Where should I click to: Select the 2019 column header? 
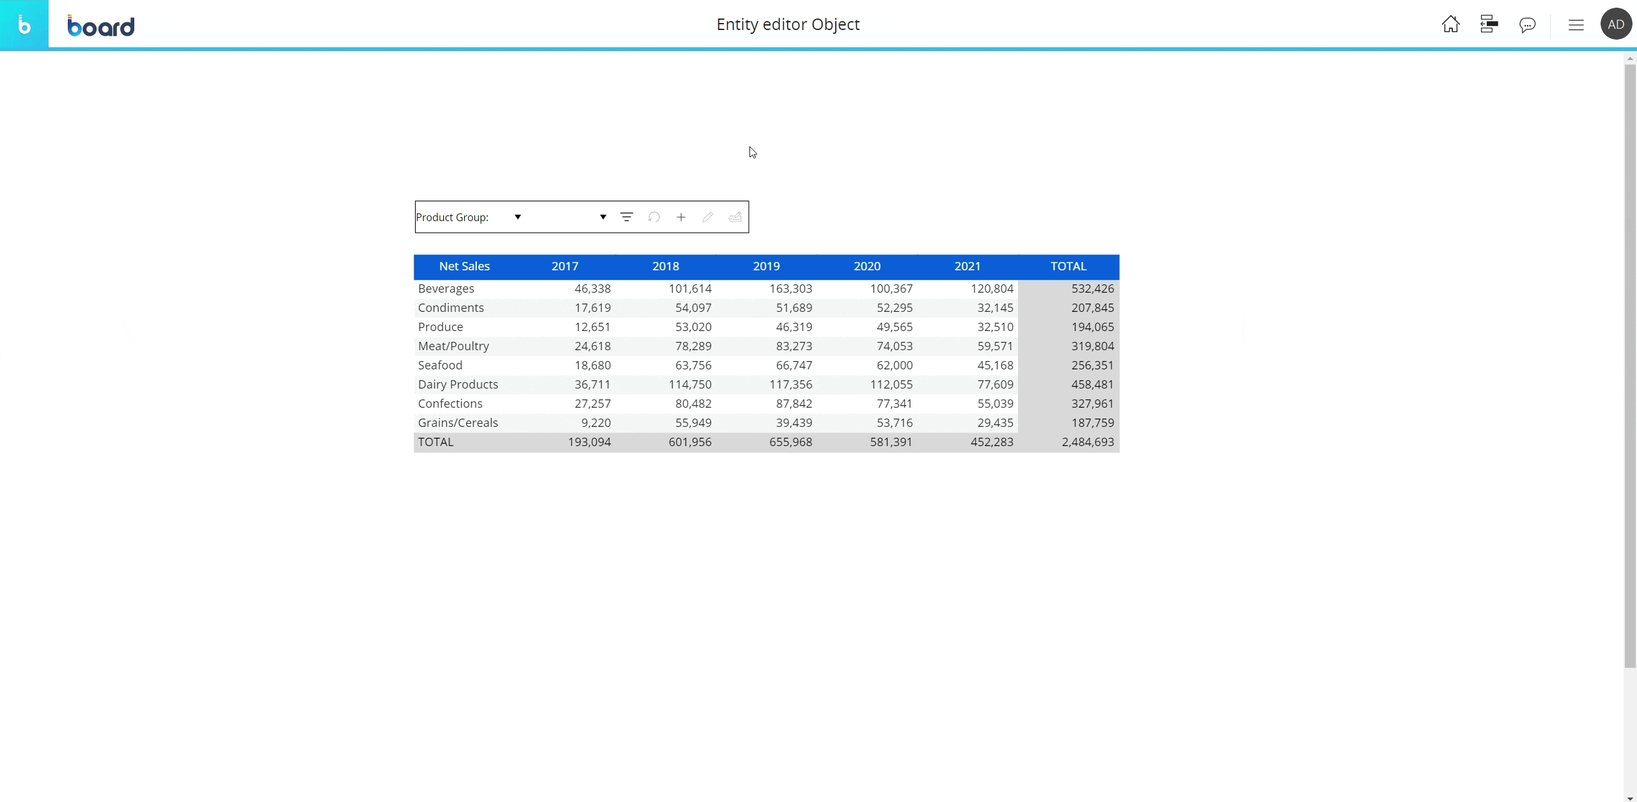click(x=766, y=266)
